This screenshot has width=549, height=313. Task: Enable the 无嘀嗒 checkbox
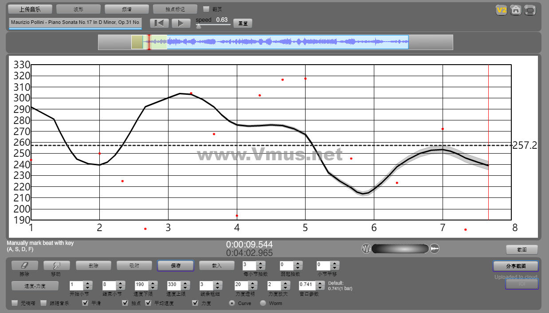[x=15, y=303]
